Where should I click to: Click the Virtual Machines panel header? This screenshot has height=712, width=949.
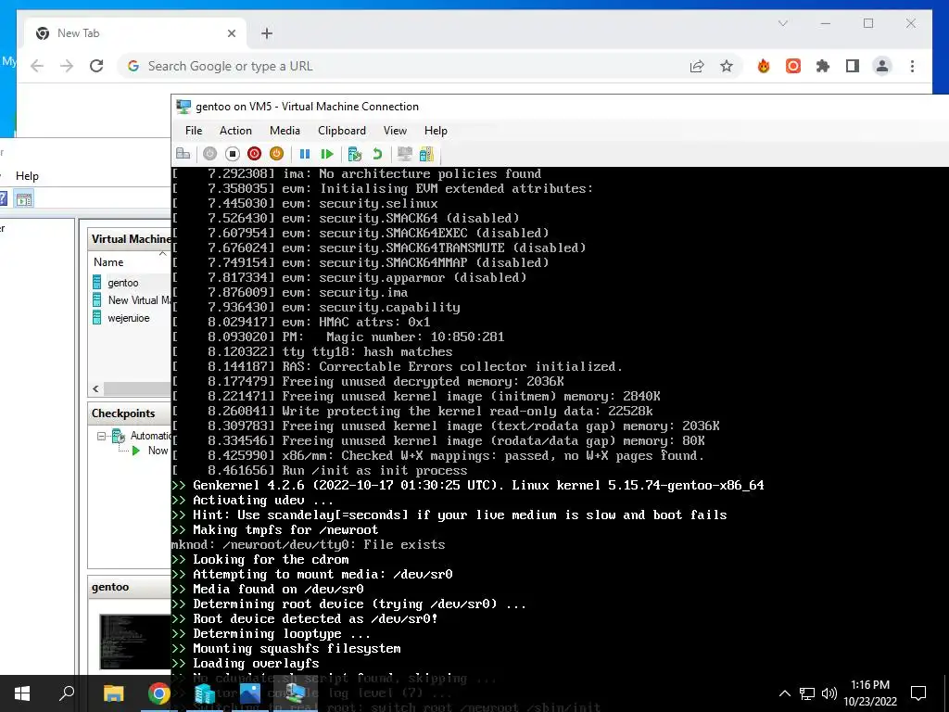(x=130, y=239)
